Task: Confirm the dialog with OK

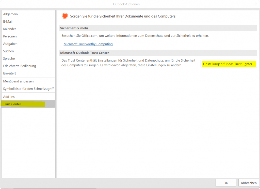Action: (226, 183)
